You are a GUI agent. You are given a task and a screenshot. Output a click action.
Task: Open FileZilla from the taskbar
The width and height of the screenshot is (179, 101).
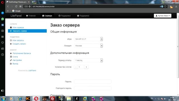tap(52, 98)
